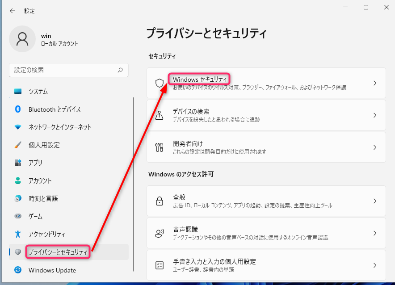Image resolution: width=395 pixels, height=285 pixels.
Task: Open the アカウント settings page
Action: pos(69,180)
